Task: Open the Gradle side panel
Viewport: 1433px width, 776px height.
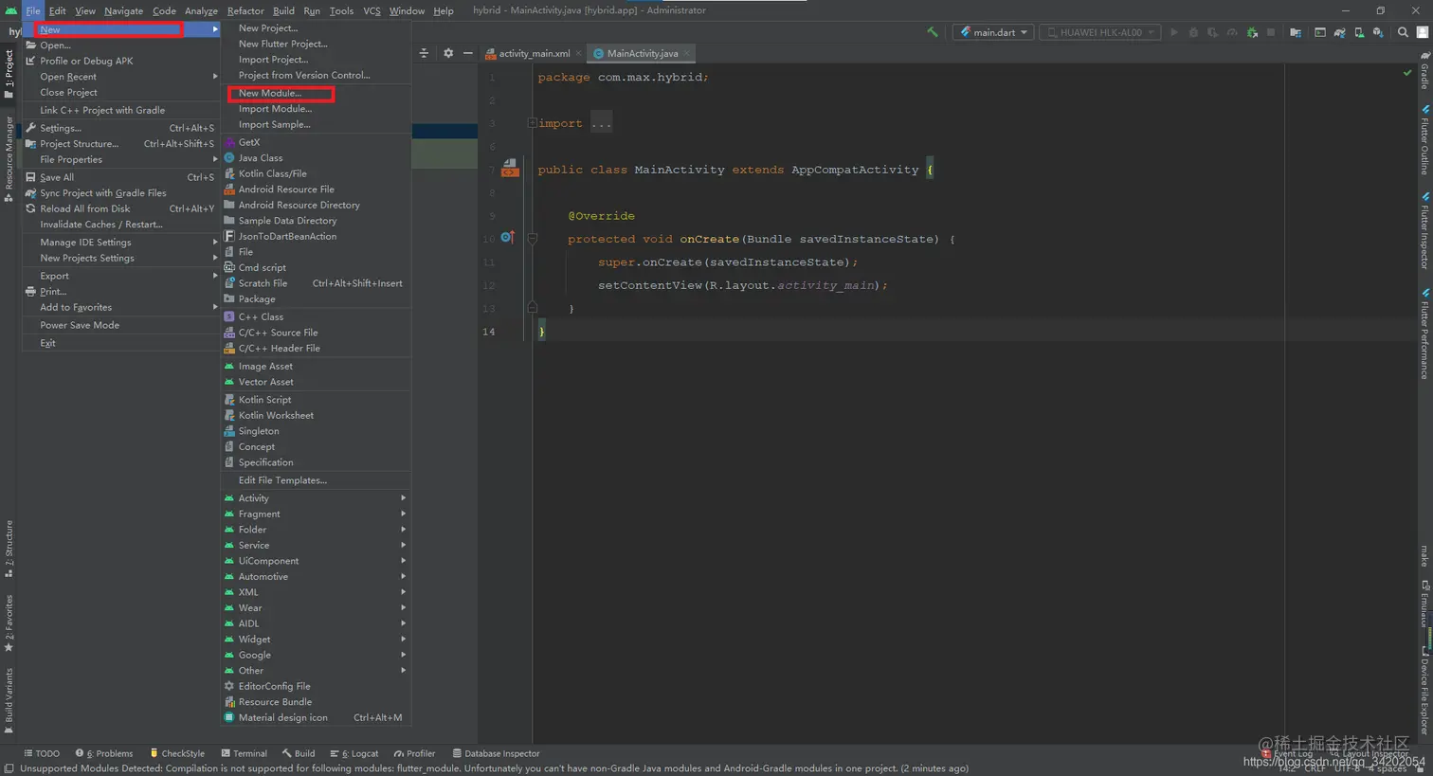Action: tap(1424, 71)
